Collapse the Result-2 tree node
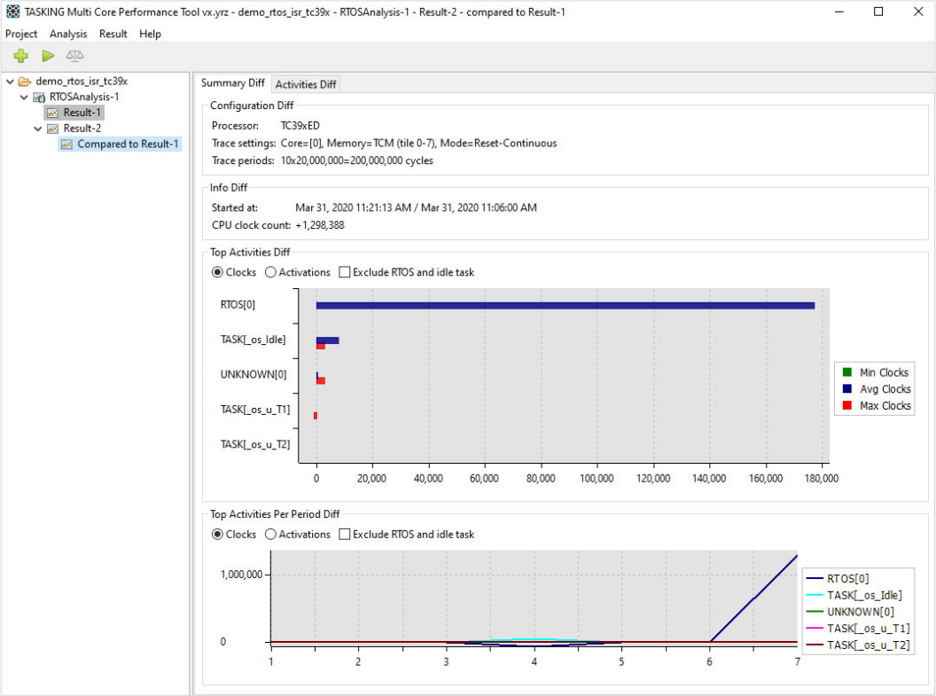Screen dimensions: 936x696 point(37,129)
